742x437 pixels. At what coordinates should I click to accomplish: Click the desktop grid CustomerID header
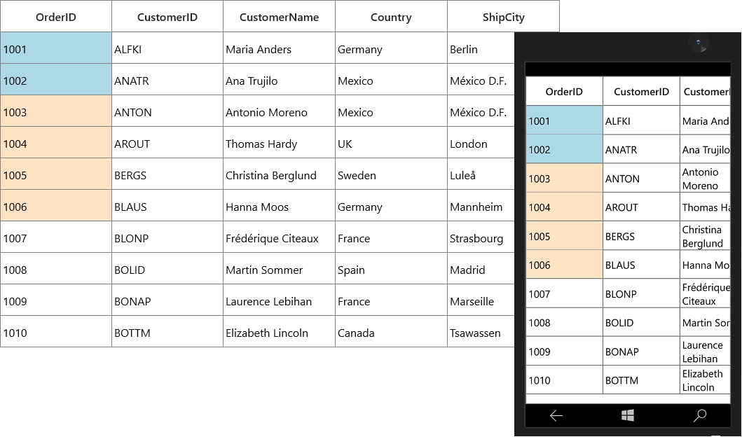[167, 17]
